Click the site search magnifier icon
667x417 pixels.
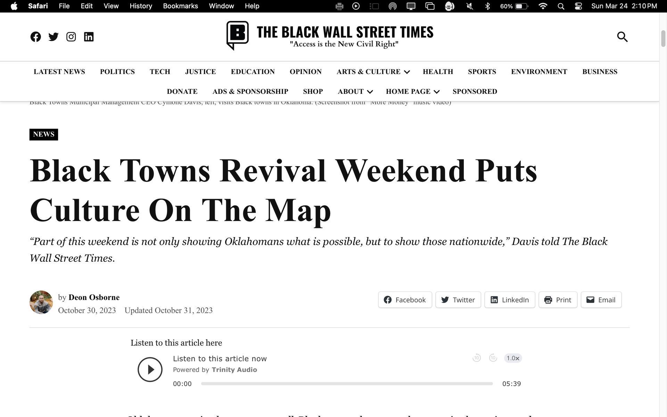coord(622,37)
